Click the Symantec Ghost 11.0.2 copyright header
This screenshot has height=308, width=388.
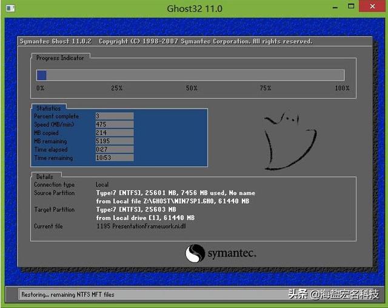point(166,41)
